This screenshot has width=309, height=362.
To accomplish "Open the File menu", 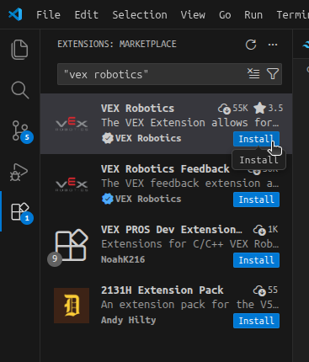I will click(48, 14).
